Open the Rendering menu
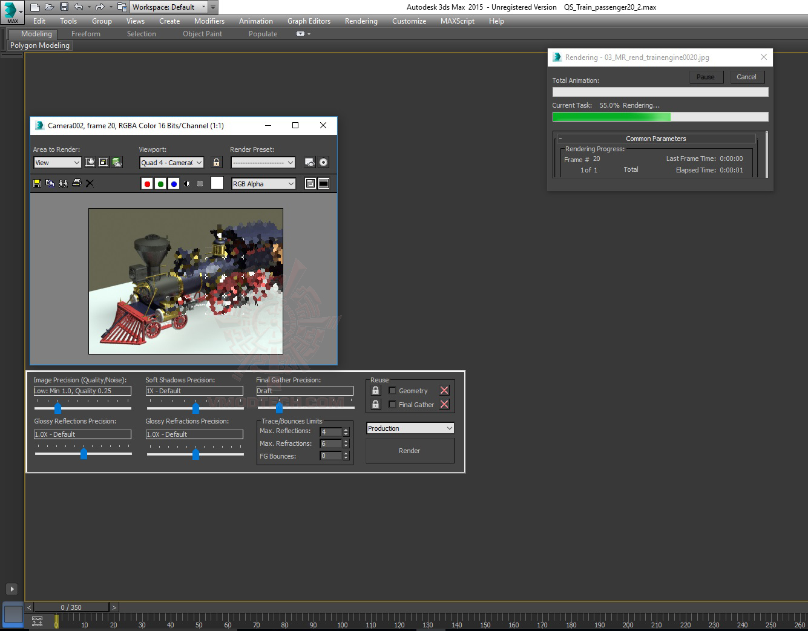 click(361, 21)
